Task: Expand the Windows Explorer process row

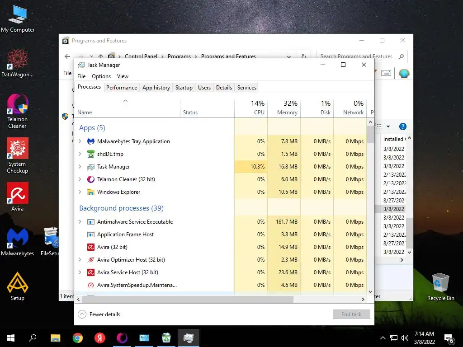Action: [x=80, y=192]
